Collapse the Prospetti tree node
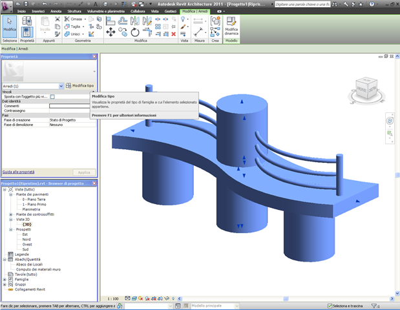Image resolution: width=400 pixels, height=310 pixels. (x=11, y=229)
